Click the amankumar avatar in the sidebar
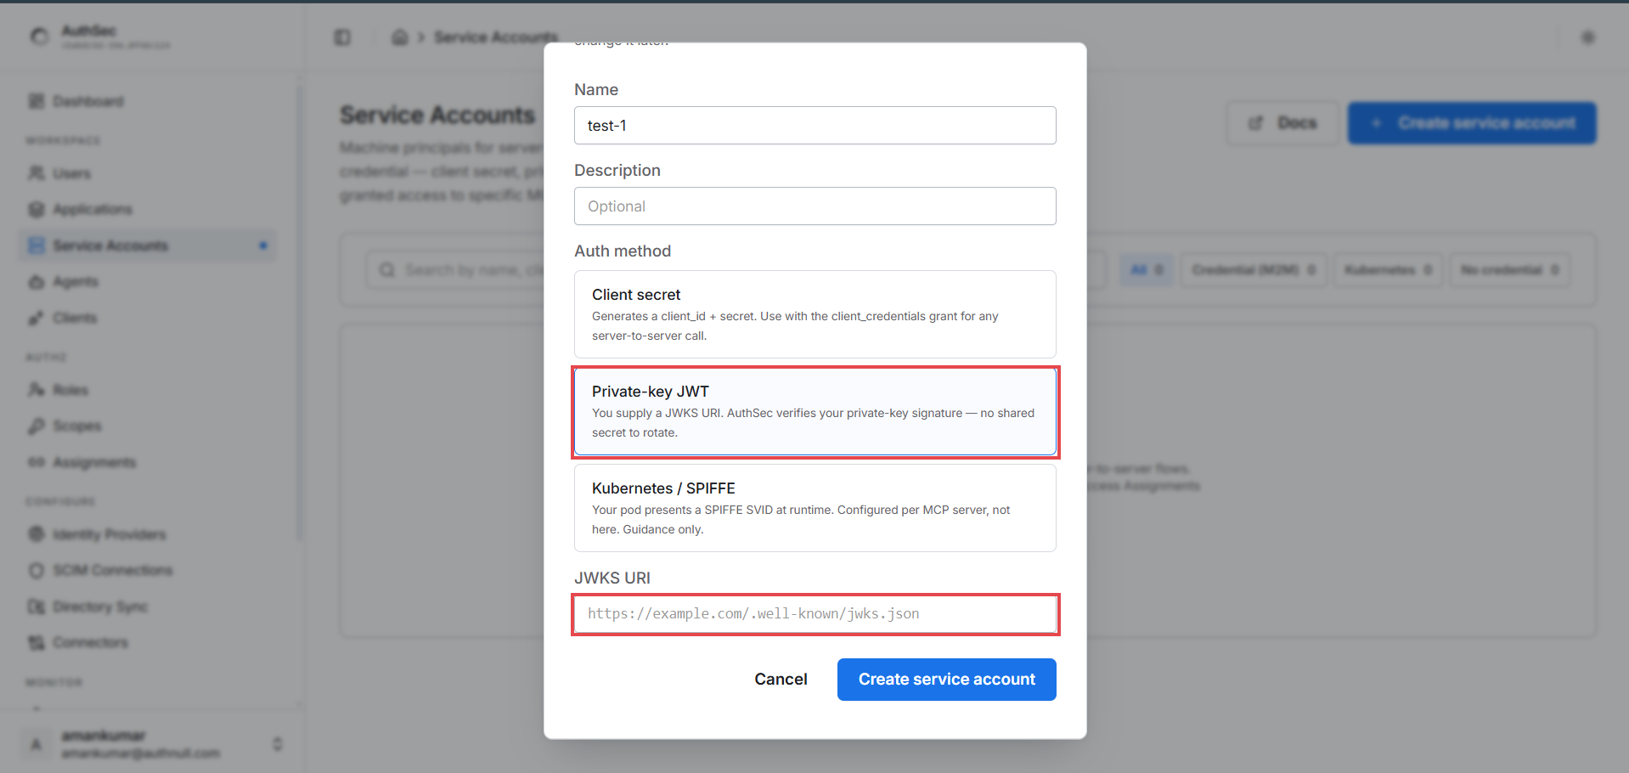1629x773 pixels. point(36,744)
